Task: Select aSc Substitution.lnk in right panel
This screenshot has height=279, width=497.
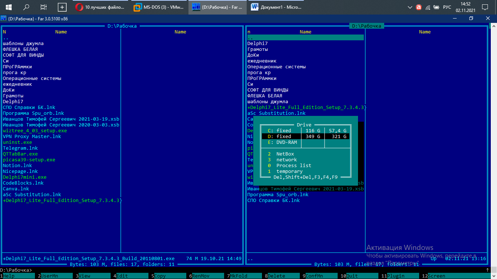Action: [x=277, y=113]
